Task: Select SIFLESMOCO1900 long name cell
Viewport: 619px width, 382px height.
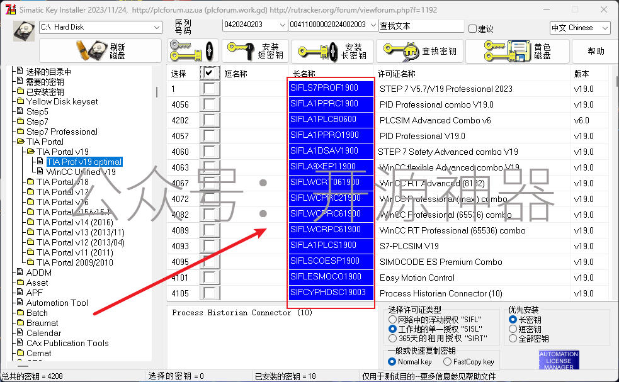Action: point(331,277)
